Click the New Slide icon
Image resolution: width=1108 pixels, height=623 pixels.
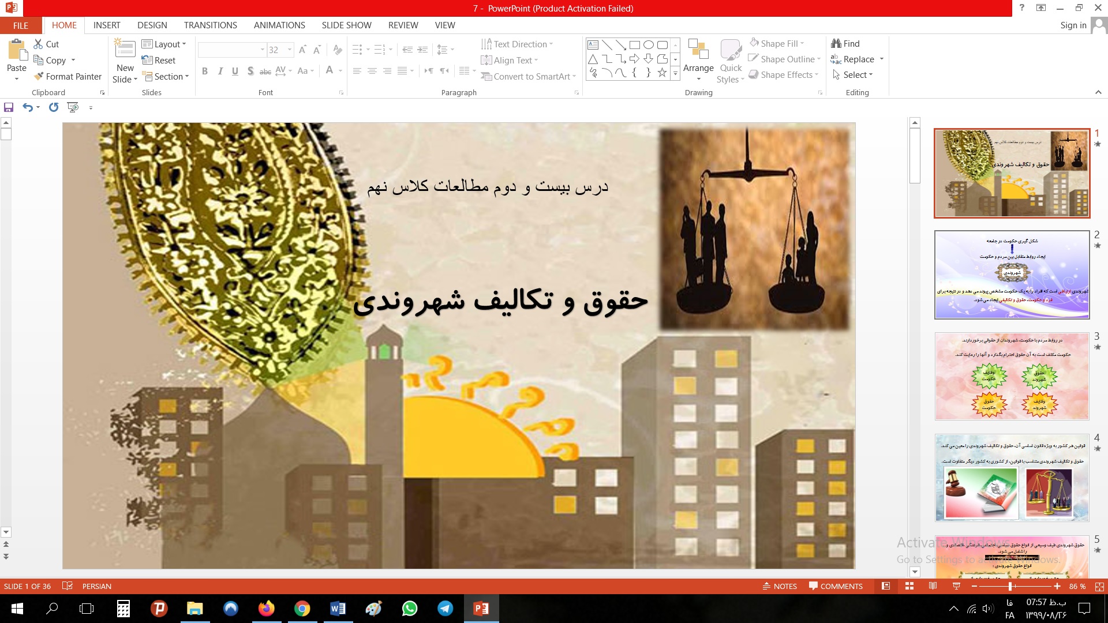pyautogui.click(x=125, y=50)
